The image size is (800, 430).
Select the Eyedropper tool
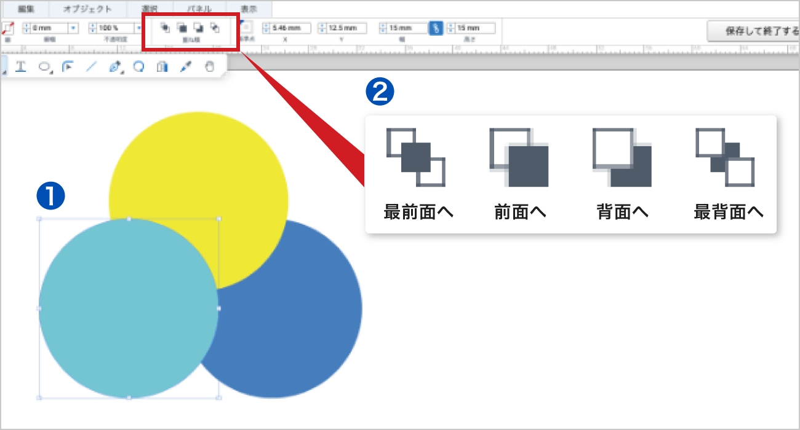(x=186, y=67)
